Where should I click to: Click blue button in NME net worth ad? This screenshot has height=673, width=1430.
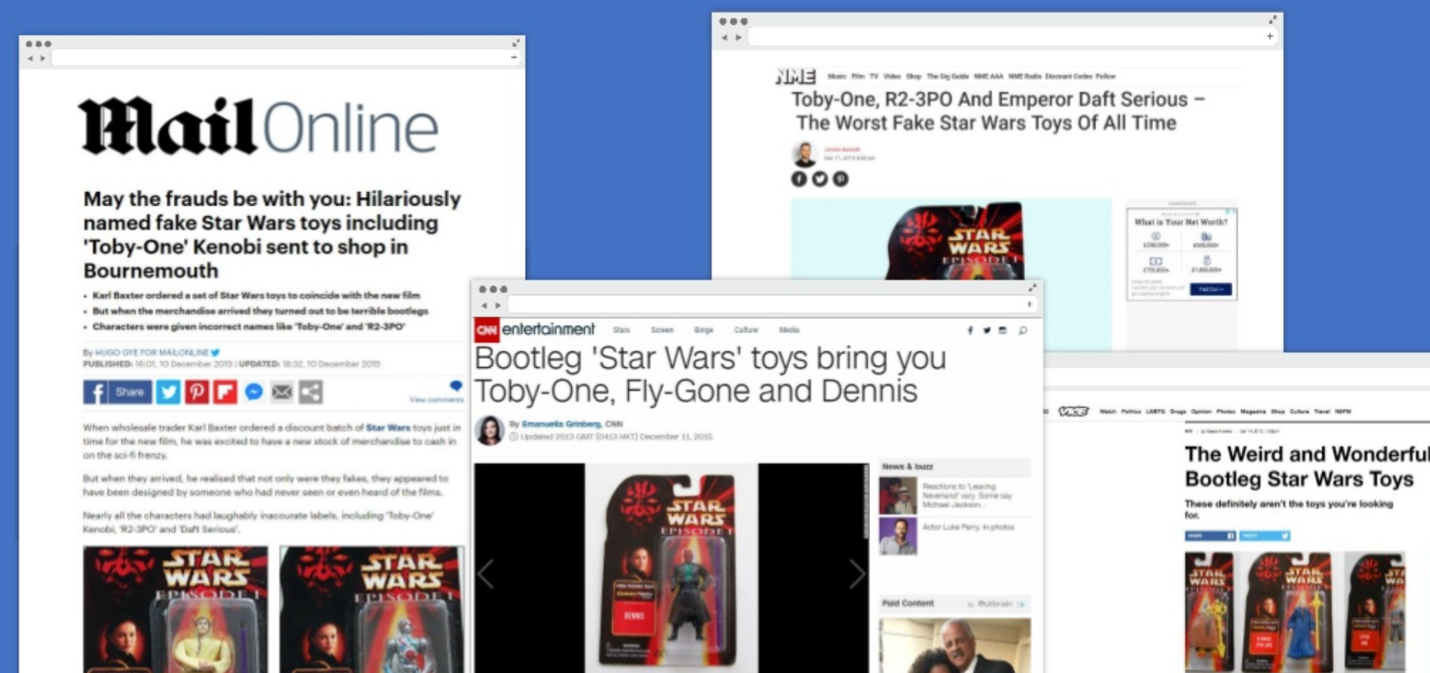pyautogui.click(x=1211, y=289)
